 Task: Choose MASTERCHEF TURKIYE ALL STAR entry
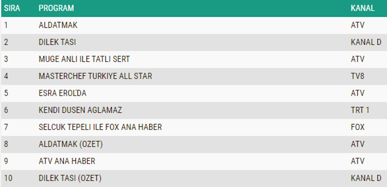pyautogui.click(x=95, y=76)
